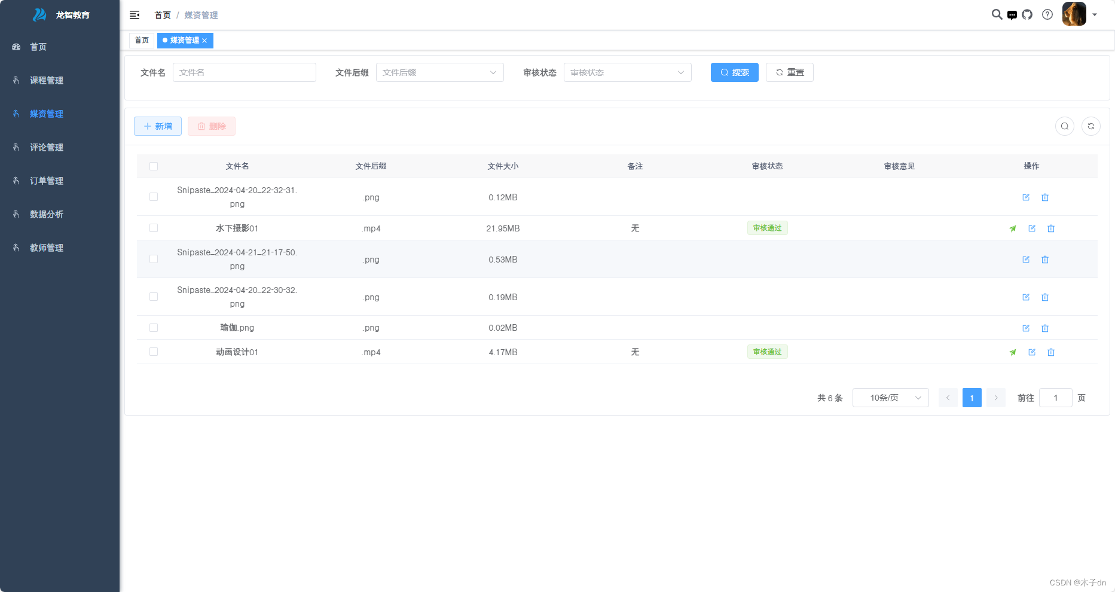The image size is (1115, 592).
Task: Toggle the select-all header checkbox
Action: pos(154,166)
